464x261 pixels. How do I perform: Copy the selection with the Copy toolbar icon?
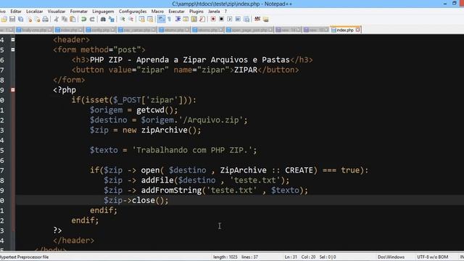[x=65, y=20]
